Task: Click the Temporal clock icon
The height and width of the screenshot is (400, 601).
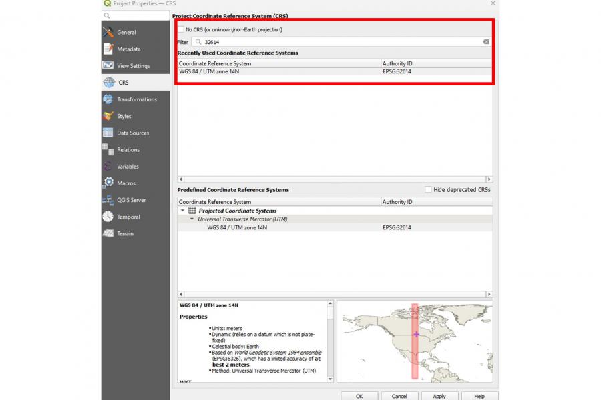Action: tap(108, 217)
